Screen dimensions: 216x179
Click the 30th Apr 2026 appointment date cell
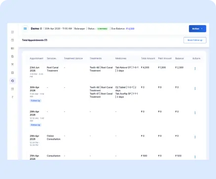(35, 89)
